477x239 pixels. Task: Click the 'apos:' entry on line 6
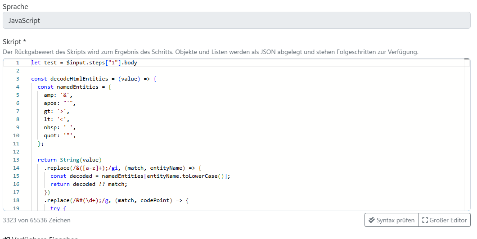(x=59, y=103)
